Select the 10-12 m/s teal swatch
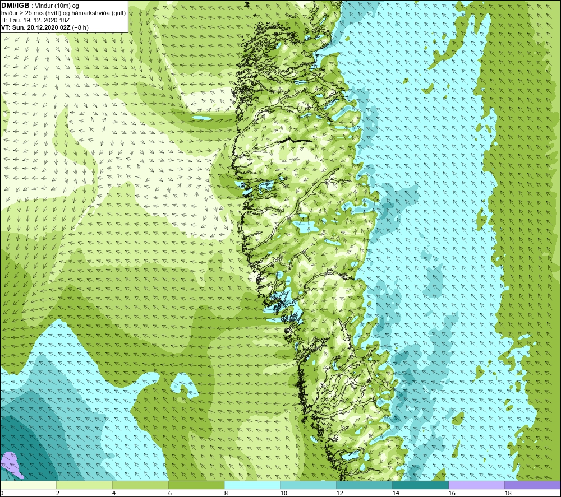 click(x=309, y=485)
